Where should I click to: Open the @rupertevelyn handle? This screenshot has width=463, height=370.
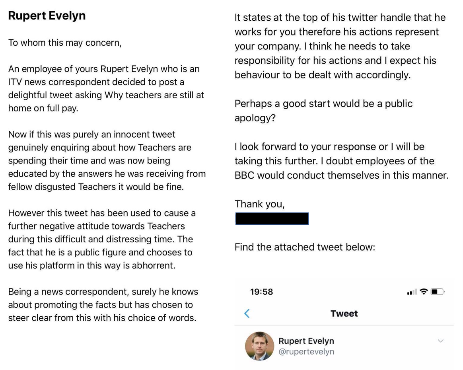[306, 352]
